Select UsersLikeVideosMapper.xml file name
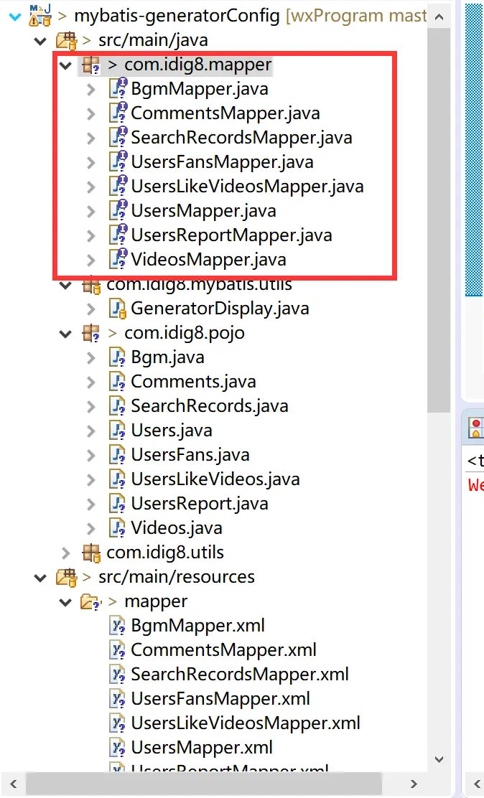The height and width of the screenshot is (798, 484). [246, 723]
